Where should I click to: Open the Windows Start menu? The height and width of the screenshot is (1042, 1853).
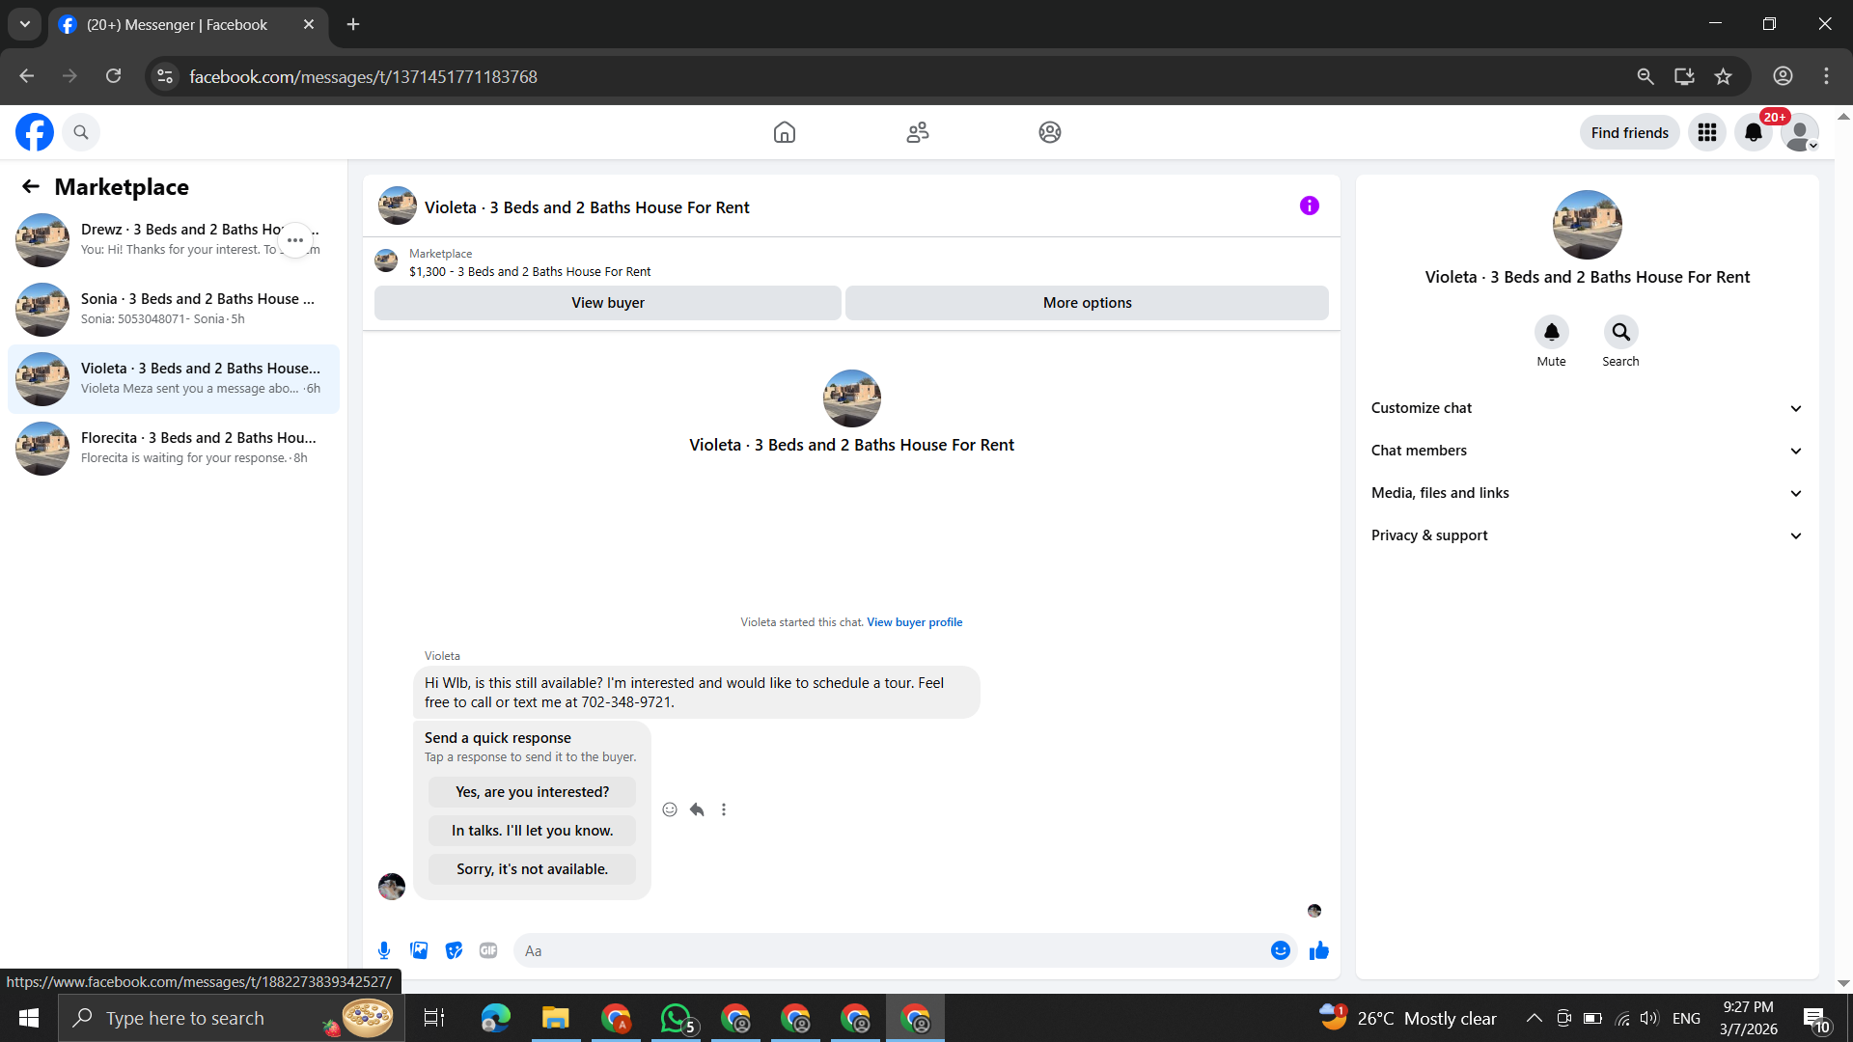pyautogui.click(x=29, y=1018)
